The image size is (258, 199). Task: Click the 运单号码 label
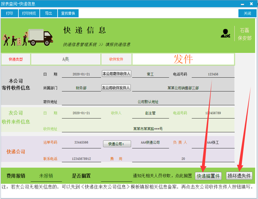(50, 142)
